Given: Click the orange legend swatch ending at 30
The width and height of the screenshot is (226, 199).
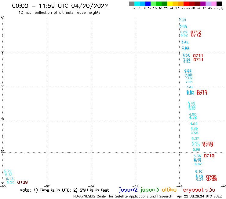Looking at the screenshot, I should tap(181, 4).
